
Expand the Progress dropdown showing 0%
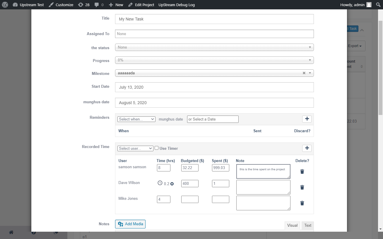pyautogui.click(x=214, y=60)
